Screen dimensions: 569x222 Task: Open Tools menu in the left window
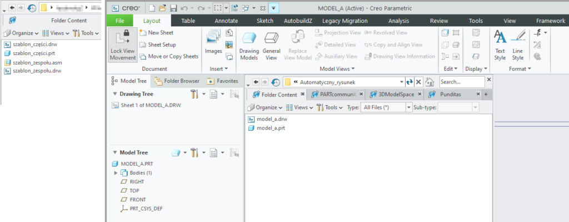point(86,33)
